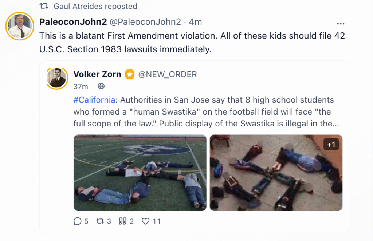Open the football field photo
Viewport: 373px width, 241px height.
pos(140,173)
